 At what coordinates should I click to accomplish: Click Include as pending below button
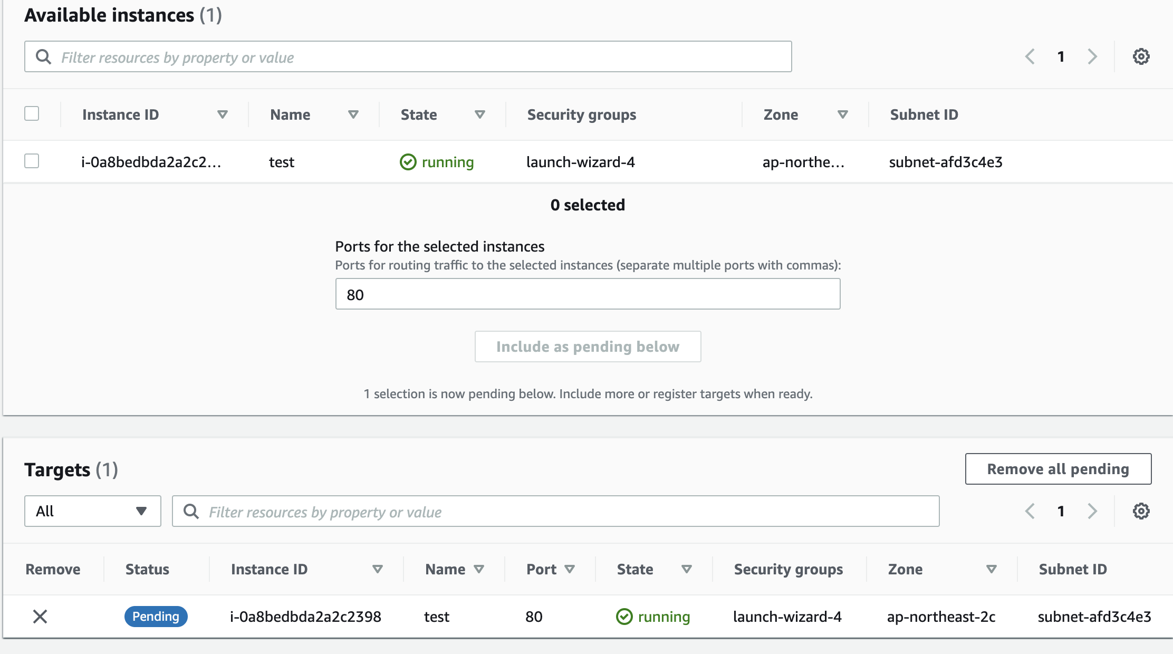(x=588, y=347)
